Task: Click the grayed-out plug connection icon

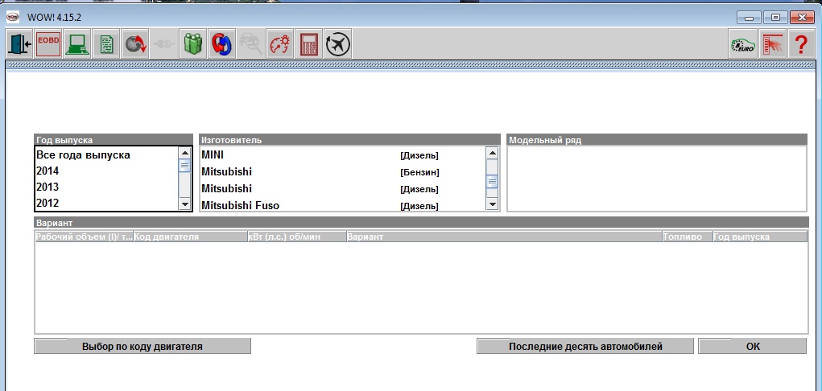Action: click(164, 44)
